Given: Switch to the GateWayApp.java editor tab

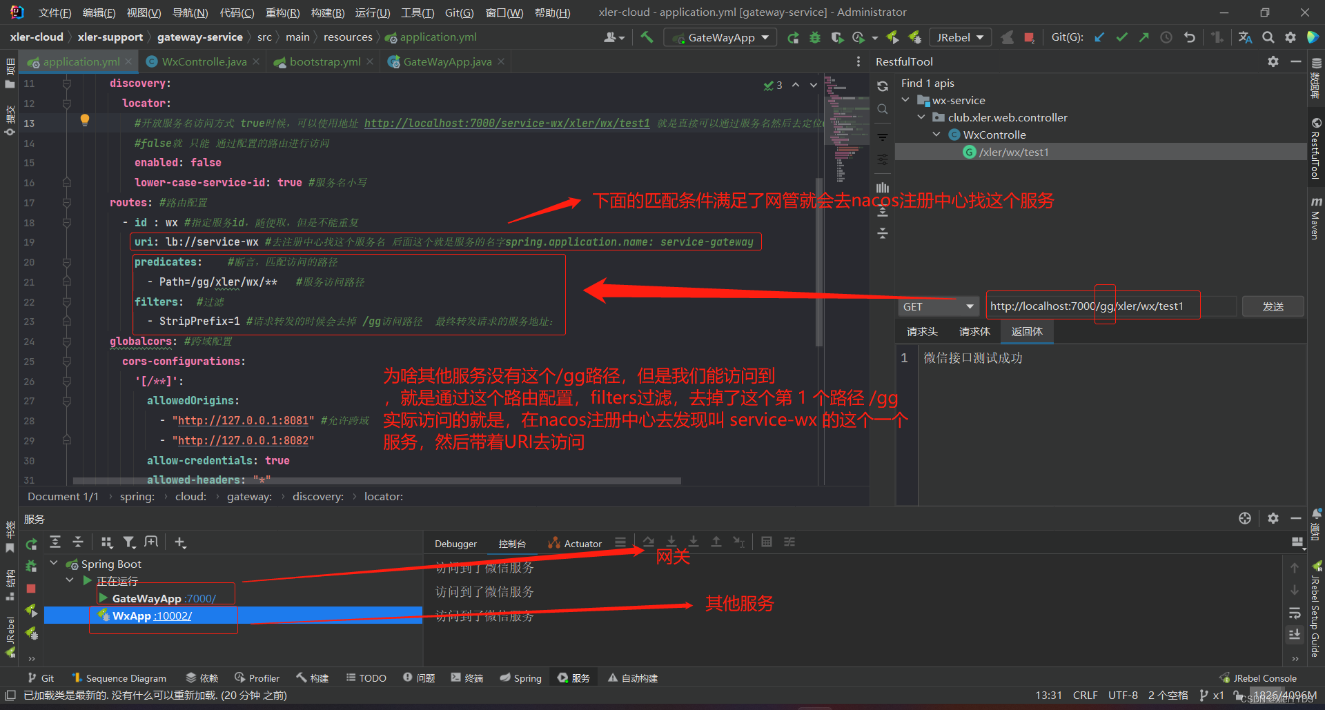Looking at the screenshot, I should click(446, 62).
